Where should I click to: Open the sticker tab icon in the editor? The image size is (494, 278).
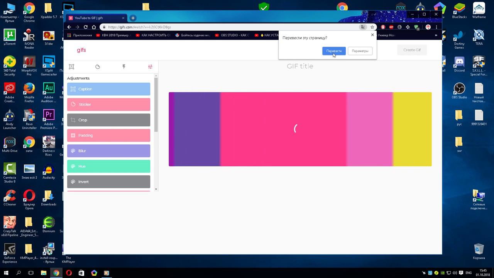tap(98, 67)
